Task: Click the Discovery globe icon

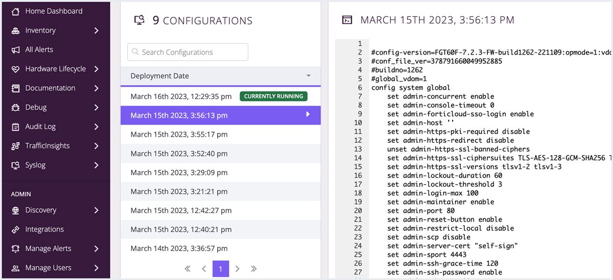Action: [x=15, y=210]
